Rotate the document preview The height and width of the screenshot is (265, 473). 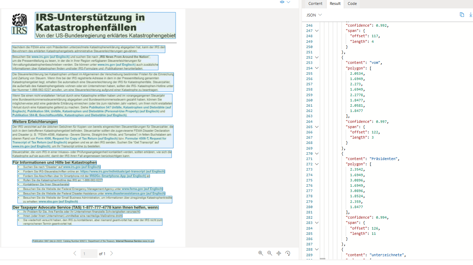[288, 253]
